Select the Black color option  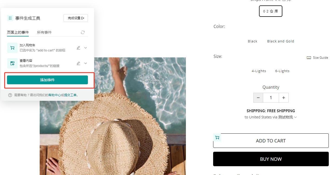(253, 41)
